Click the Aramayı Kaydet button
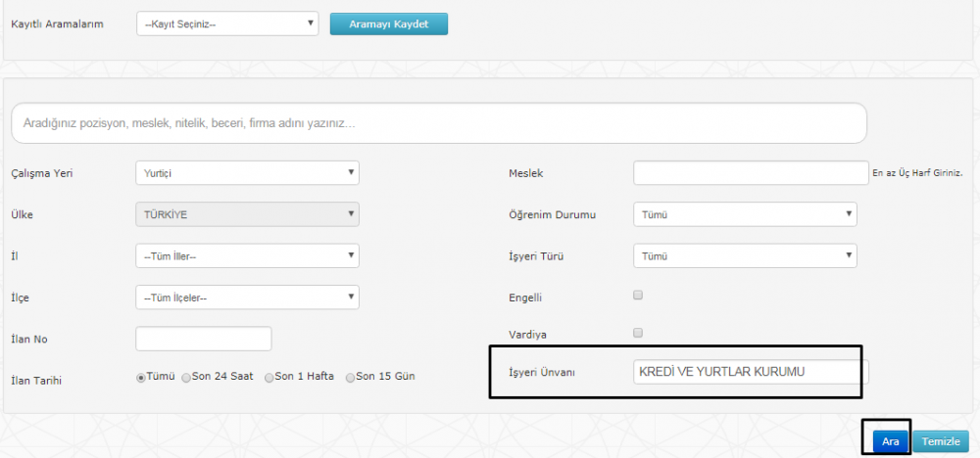The image size is (980, 458). click(x=388, y=23)
